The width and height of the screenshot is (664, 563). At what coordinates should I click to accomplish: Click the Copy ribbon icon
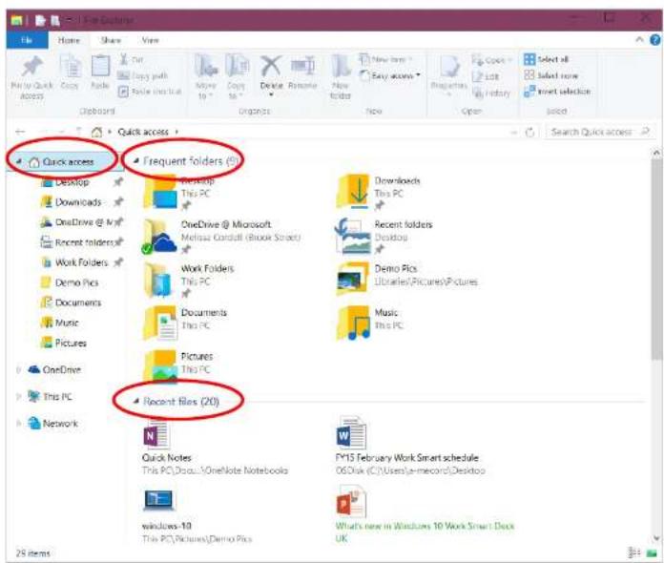71,68
